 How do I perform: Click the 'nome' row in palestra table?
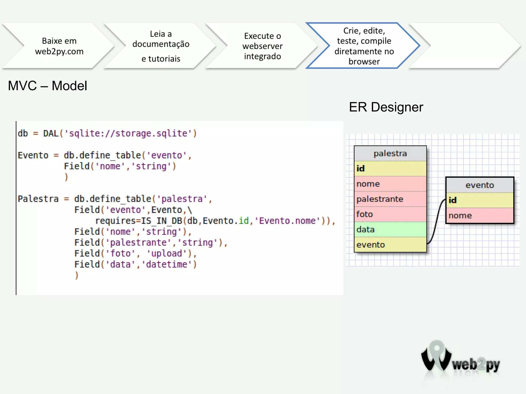tap(390, 184)
